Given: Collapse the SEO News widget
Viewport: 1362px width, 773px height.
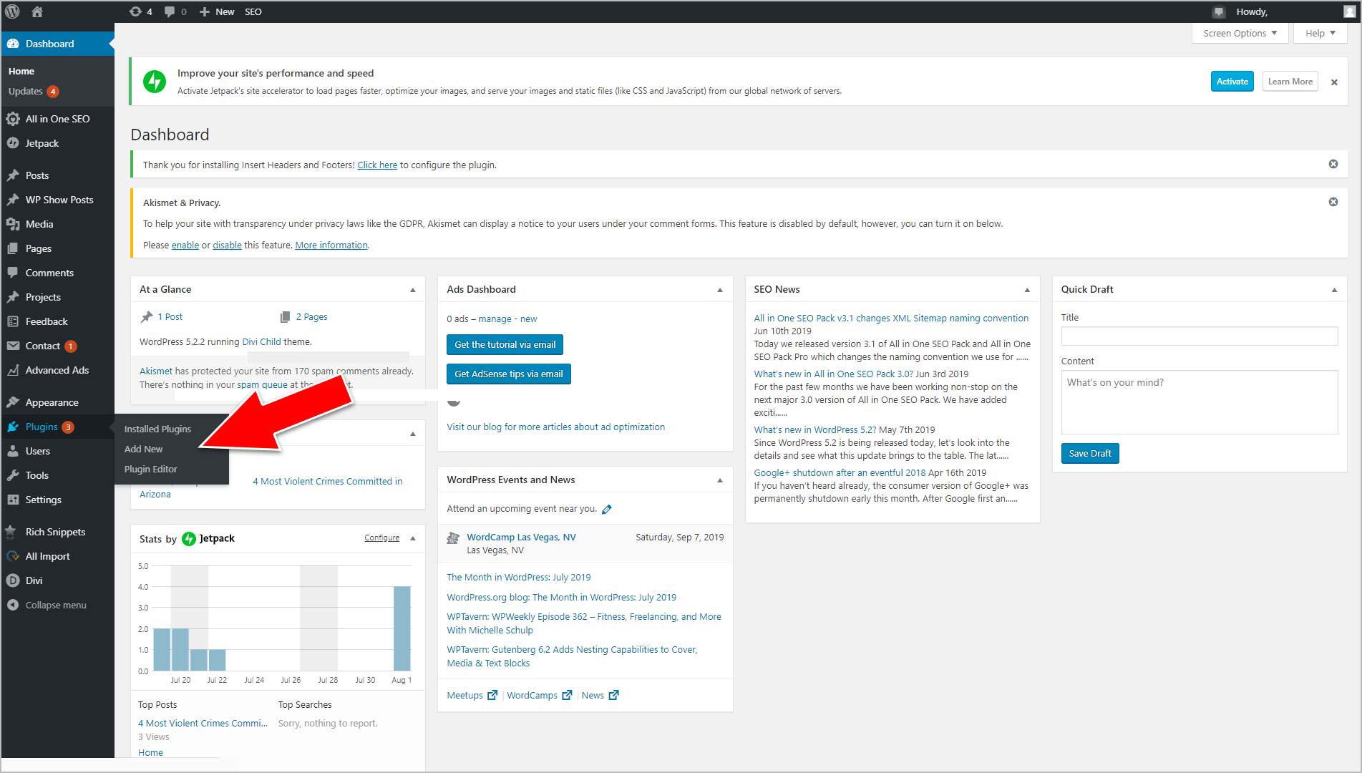Looking at the screenshot, I should tap(1027, 290).
